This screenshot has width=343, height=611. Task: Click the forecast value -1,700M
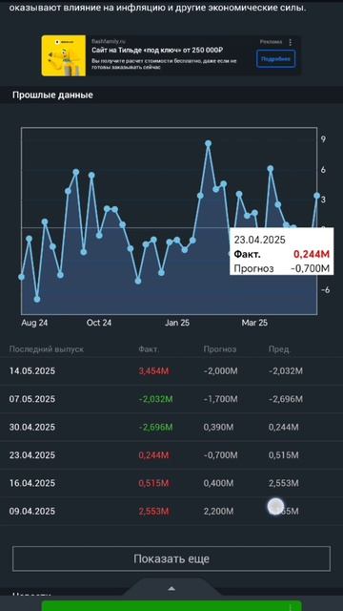(220, 399)
